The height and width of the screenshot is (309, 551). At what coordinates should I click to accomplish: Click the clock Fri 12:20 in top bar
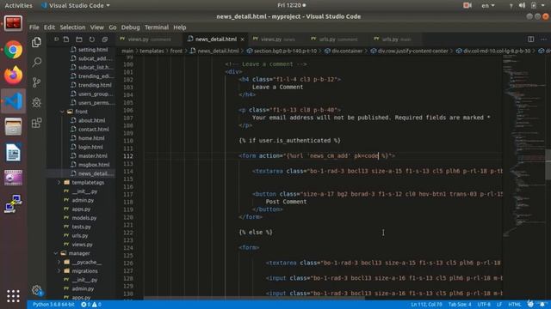coord(291,5)
